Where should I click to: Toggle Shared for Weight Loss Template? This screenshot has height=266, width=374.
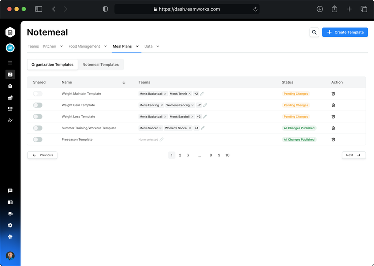click(x=38, y=117)
